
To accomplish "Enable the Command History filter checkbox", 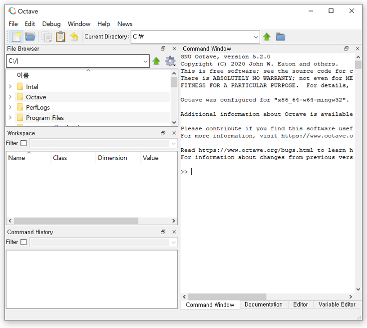I will click(x=23, y=242).
